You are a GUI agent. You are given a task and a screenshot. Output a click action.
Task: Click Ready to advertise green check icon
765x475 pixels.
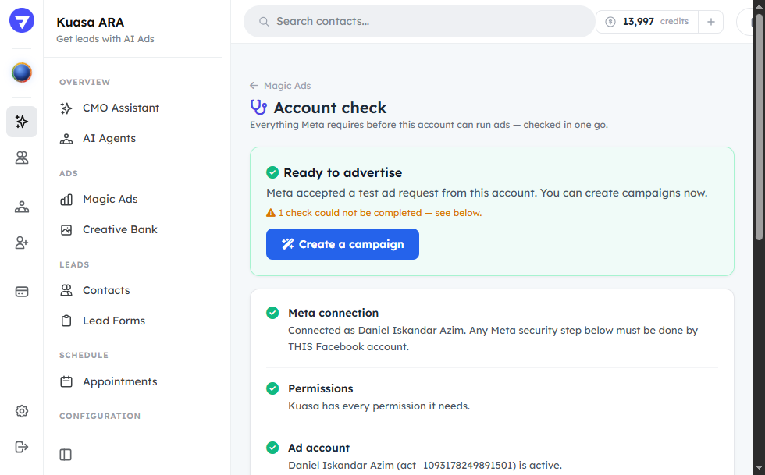click(272, 172)
